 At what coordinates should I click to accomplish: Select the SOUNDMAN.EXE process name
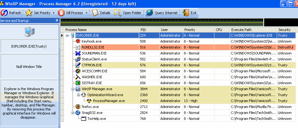click(x=94, y=53)
